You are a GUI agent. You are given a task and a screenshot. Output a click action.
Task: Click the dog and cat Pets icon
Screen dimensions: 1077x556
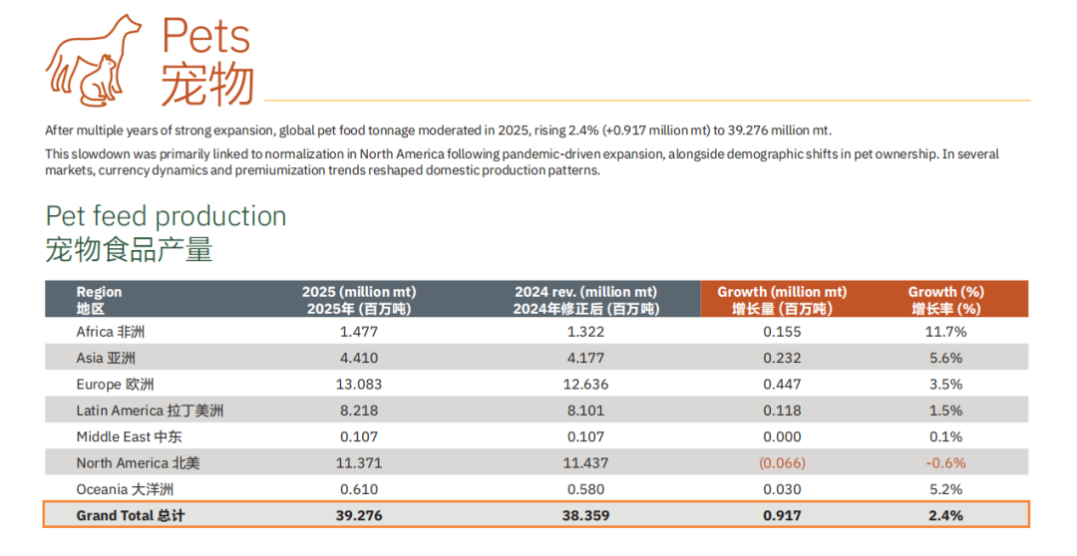93,60
